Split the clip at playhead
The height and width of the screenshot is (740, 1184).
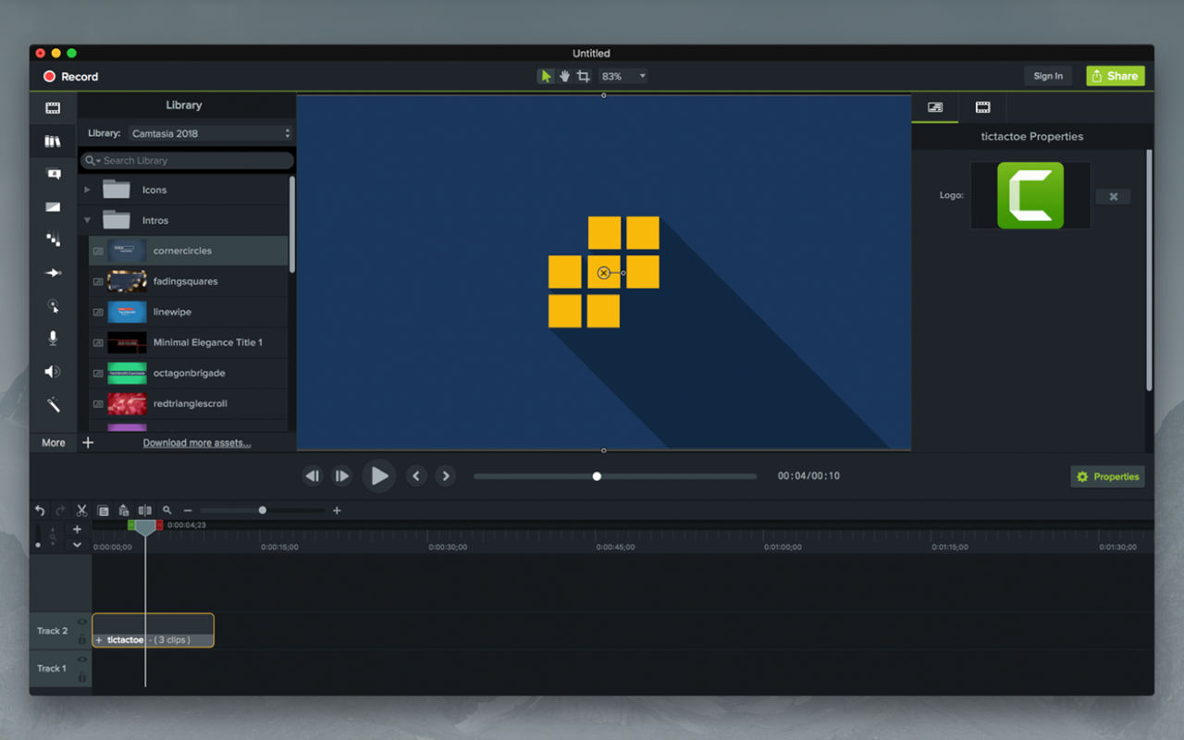click(x=144, y=511)
